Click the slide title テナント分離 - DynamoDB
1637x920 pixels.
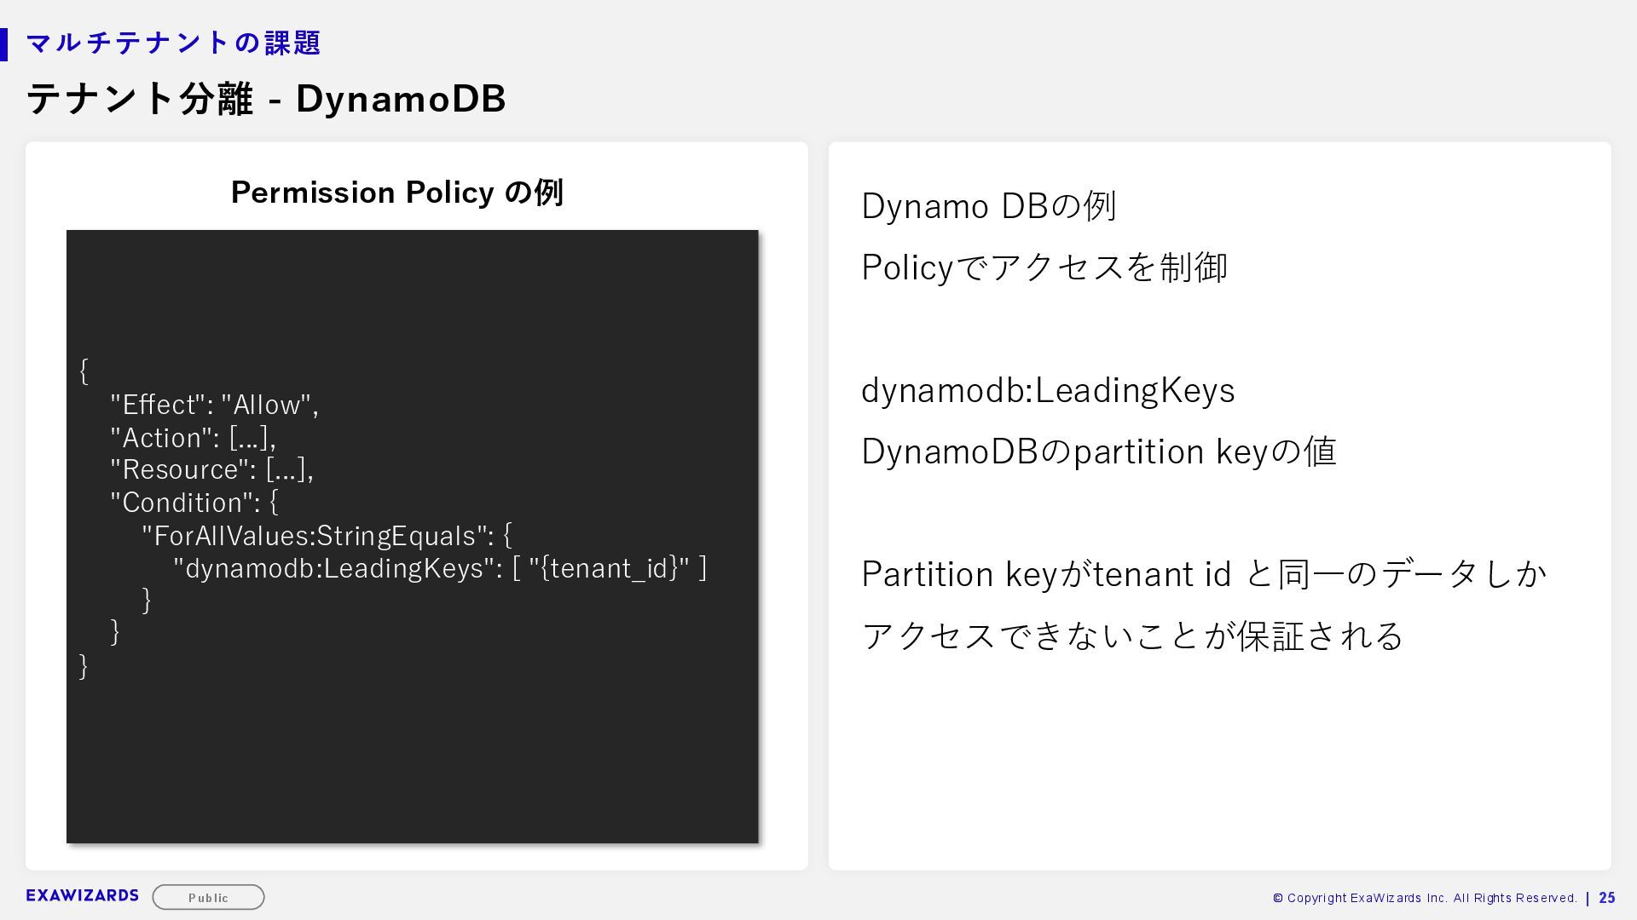(266, 99)
